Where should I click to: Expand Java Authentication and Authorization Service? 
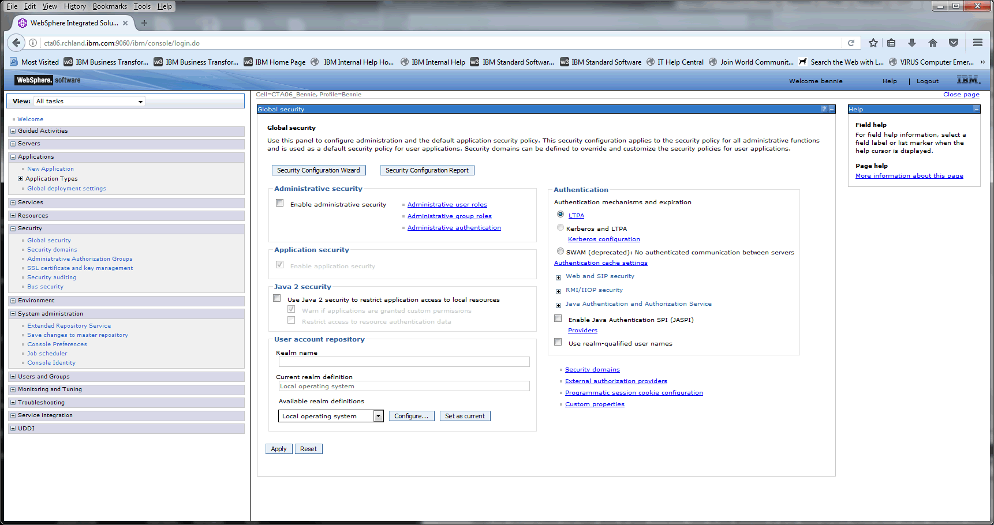558,305
